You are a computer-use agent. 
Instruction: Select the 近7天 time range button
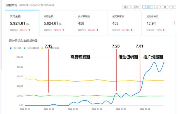pyautogui.click(x=136, y=7)
